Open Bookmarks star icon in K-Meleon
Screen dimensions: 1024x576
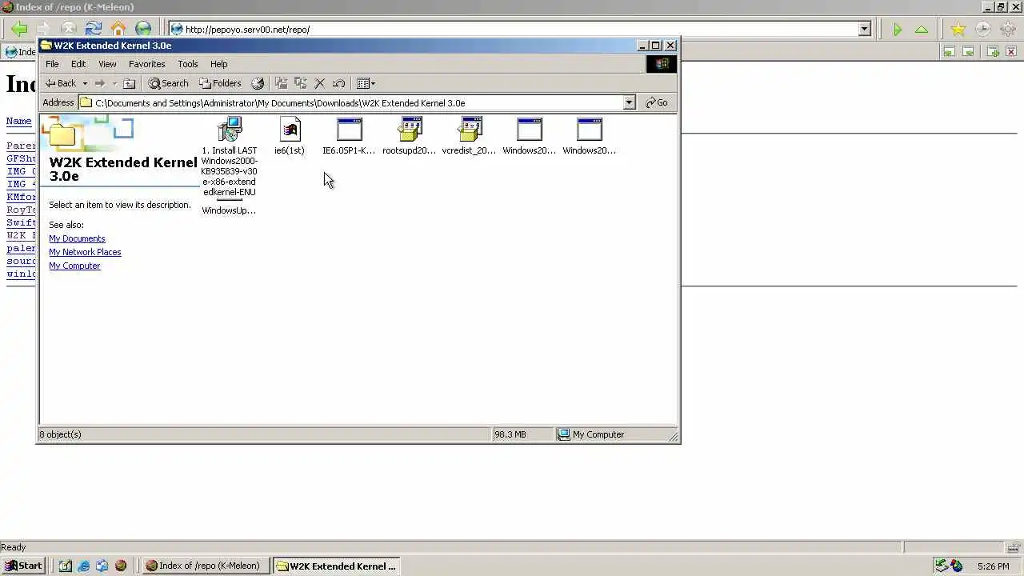tap(958, 30)
